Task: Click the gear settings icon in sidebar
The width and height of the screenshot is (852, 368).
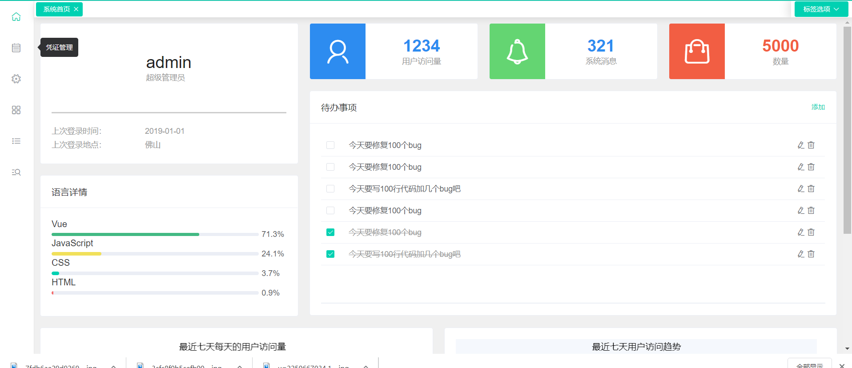Action: click(x=16, y=79)
